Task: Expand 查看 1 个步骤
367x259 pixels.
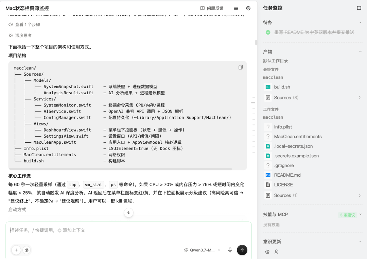Action: 24,24
